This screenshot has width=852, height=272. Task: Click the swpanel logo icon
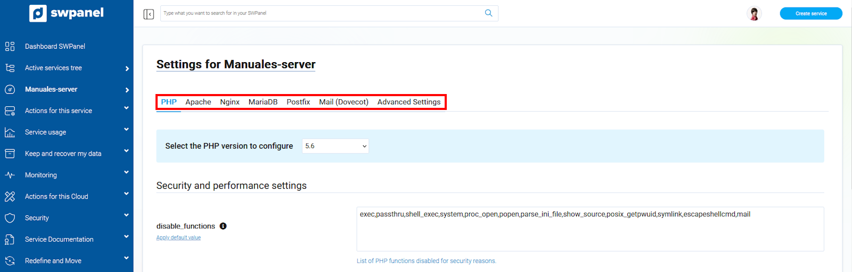coord(38,13)
